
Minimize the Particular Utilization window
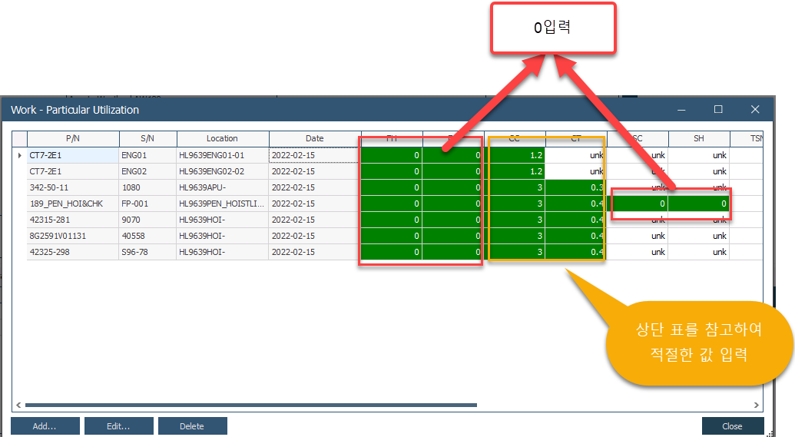(x=681, y=110)
